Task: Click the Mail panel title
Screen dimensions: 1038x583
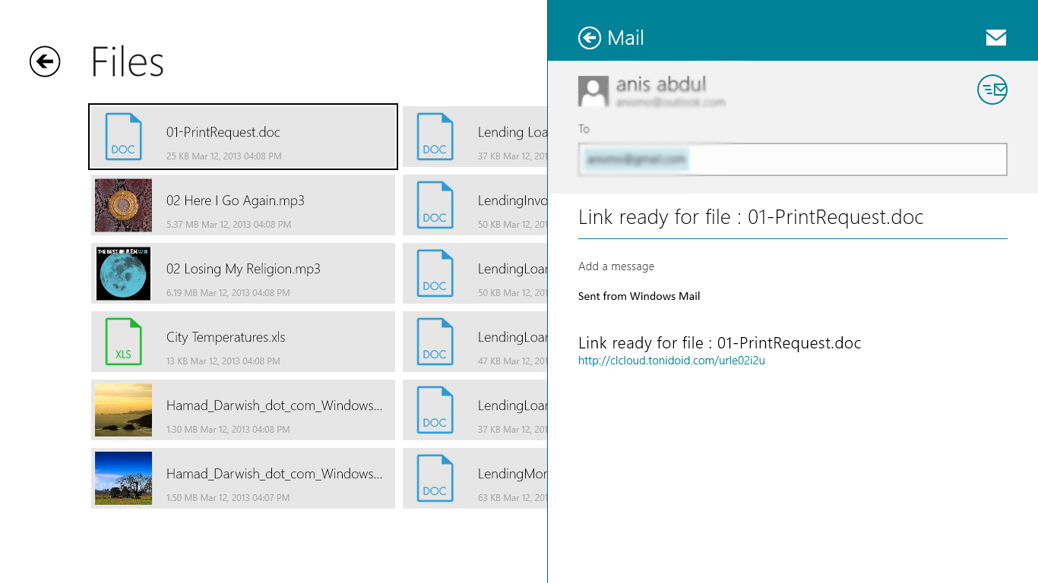Action: coord(626,38)
